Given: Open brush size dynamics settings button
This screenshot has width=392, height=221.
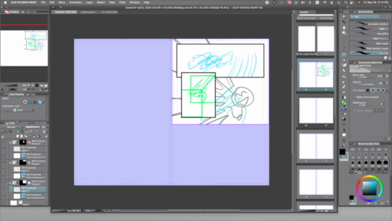Looking at the screenshot, I should coord(388,76).
